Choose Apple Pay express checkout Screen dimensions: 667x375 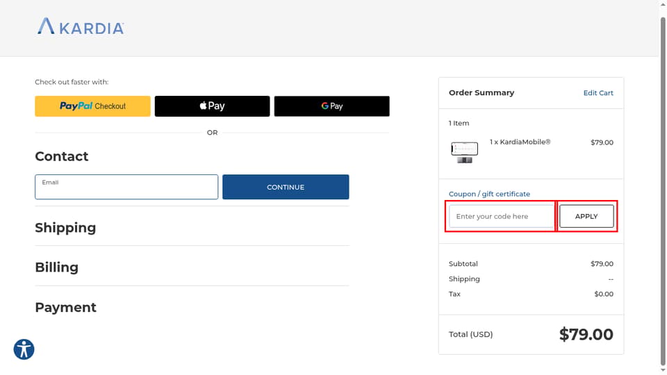213,106
